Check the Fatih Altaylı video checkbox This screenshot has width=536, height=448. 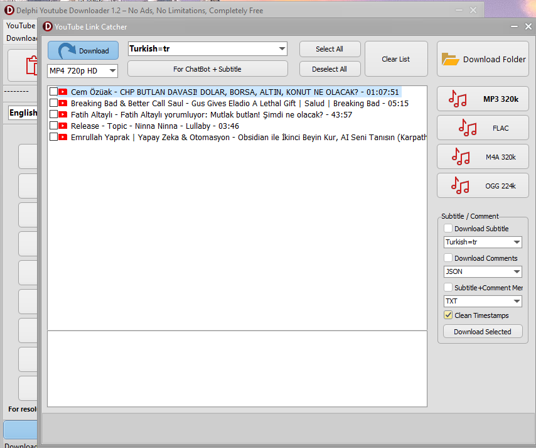(x=53, y=114)
